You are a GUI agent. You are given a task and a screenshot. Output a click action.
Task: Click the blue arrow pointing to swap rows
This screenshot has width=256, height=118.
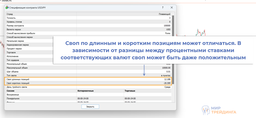[x=144, y=70]
